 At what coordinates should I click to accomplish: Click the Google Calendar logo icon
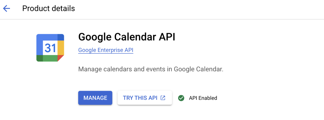pos(50,48)
